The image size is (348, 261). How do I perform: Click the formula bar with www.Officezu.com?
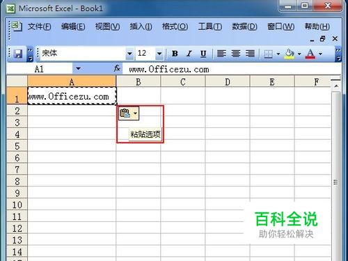(x=231, y=69)
